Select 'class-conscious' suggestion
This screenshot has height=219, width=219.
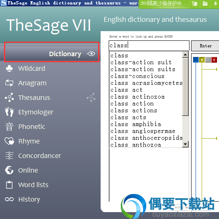pos(146,76)
